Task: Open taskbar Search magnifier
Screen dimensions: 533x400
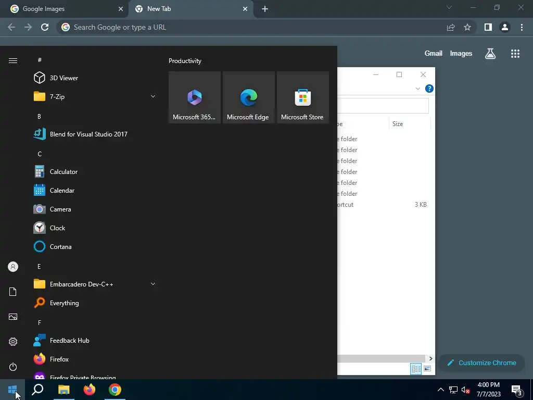Action: click(x=37, y=390)
